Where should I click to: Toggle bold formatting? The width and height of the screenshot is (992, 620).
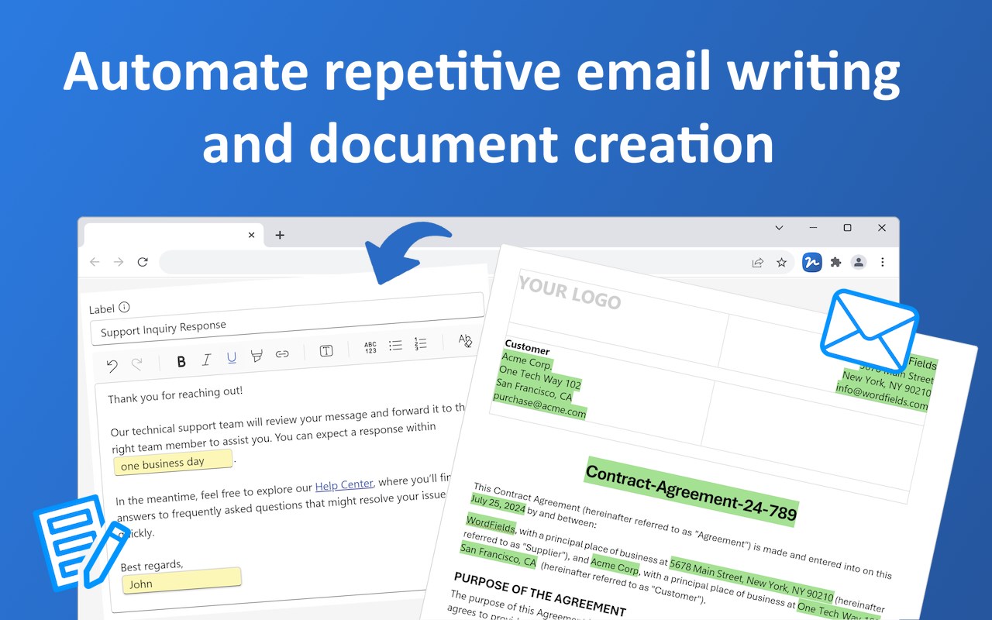click(x=181, y=361)
